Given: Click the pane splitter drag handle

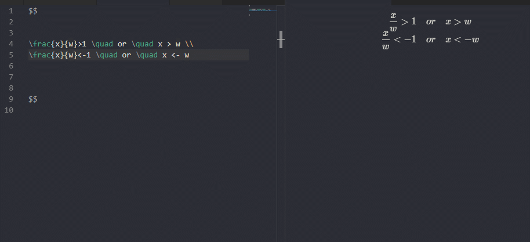Looking at the screenshot, I should point(281,39).
